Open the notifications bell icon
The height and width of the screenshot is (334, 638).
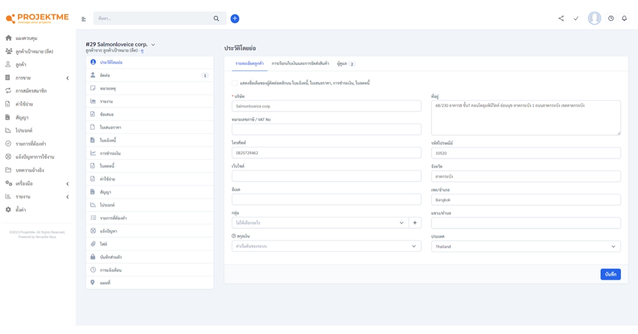click(x=624, y=18)
